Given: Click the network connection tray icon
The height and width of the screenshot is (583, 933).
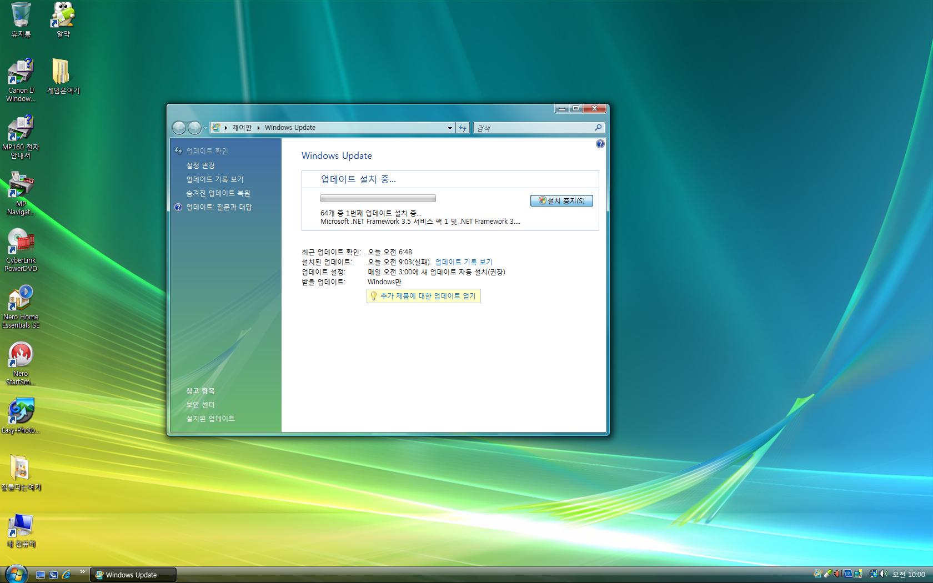Looking at the screenshot, I should [874, 574].
